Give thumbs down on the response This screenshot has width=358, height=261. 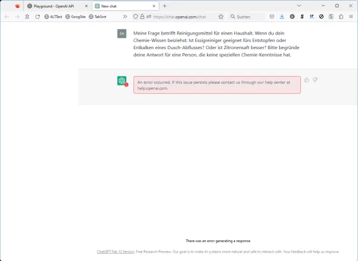315,80
